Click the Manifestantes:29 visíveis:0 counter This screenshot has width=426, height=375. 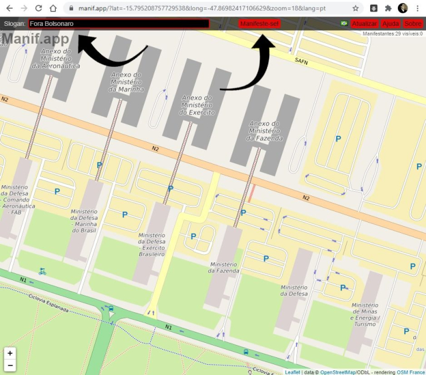[393, 34]
